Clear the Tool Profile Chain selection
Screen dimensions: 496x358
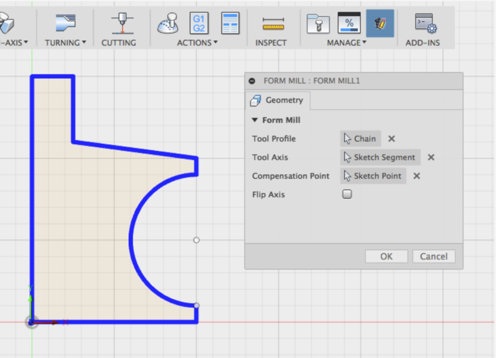click(391, 139)
